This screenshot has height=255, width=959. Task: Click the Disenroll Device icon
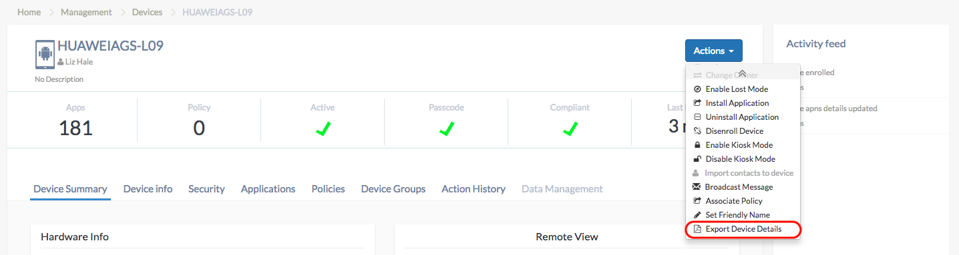click(x=698, y=131)
